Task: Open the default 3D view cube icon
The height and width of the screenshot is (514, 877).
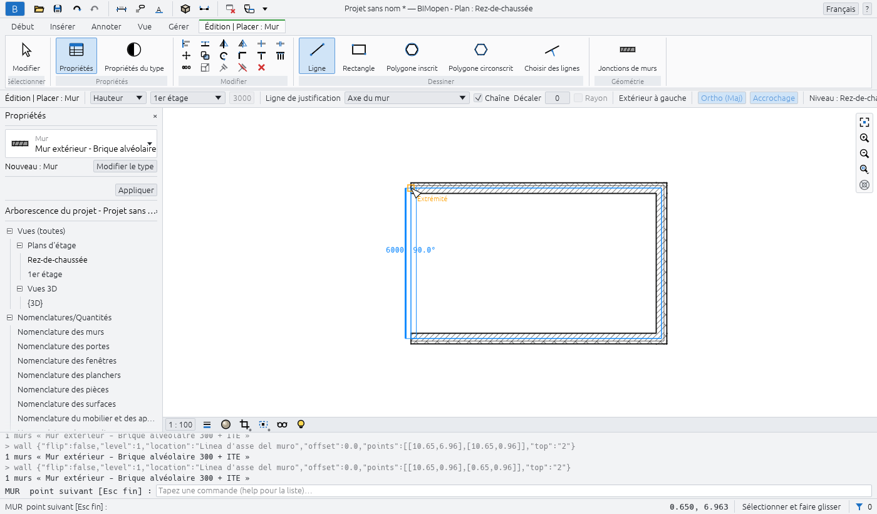Action: (185, 9)
